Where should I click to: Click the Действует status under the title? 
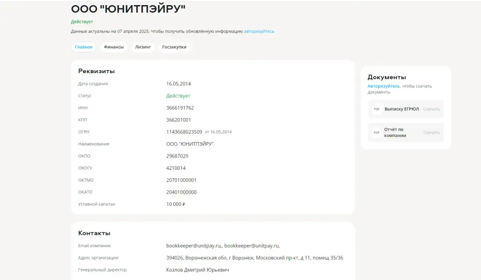82,22
